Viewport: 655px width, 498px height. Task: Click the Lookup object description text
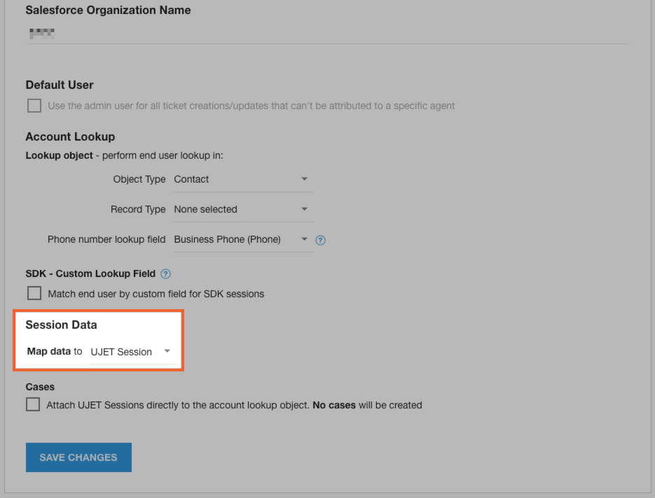coord(125,155)
